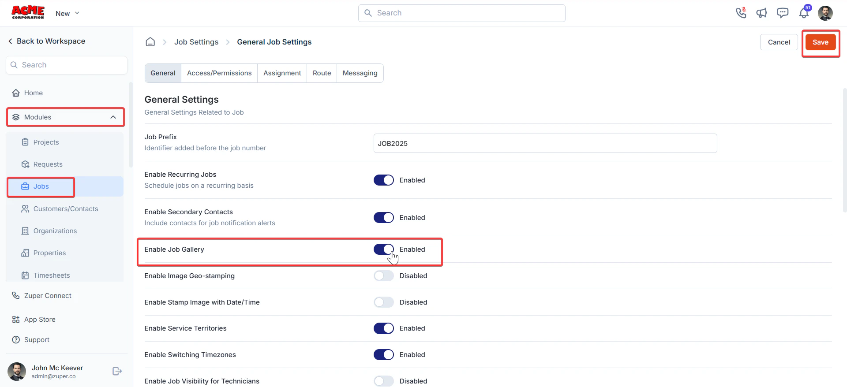847x387 pixels.
Task: Open the New dropdown in header
Action: [x=67, y=13]
